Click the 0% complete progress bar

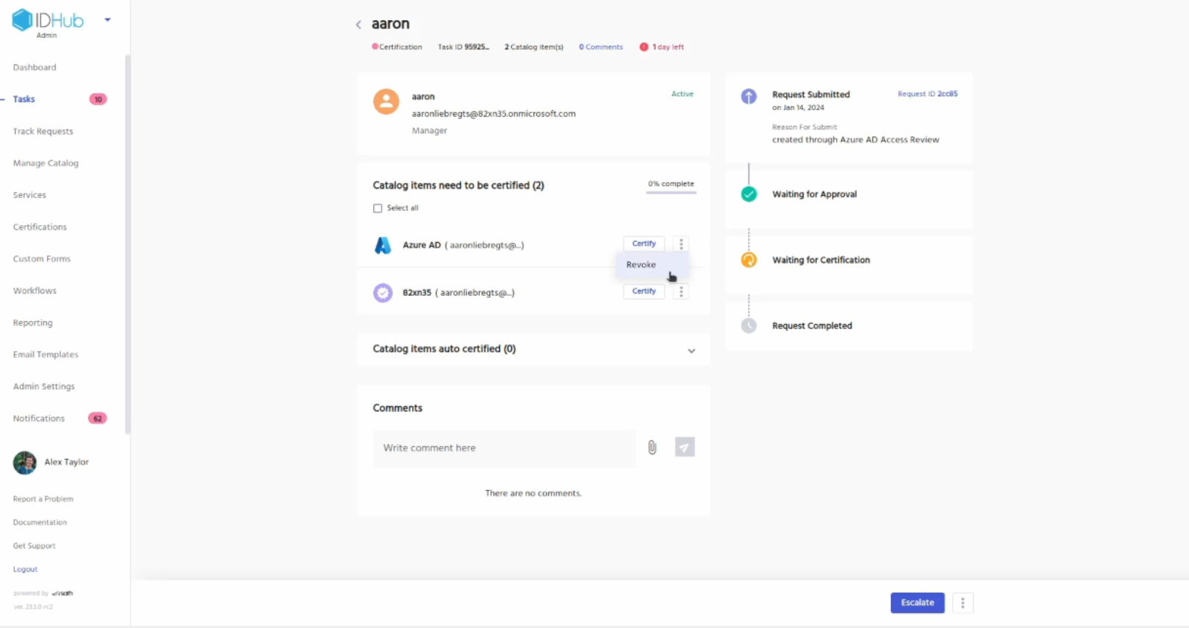[670, 192]
